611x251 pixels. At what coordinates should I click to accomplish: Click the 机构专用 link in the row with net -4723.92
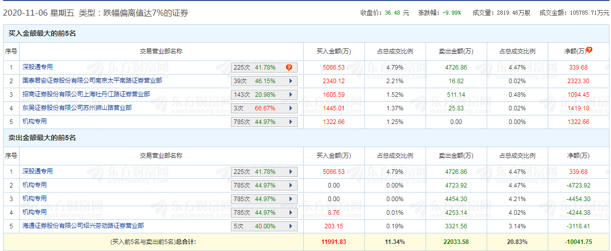pyautogui.click(x=34, y=185)
